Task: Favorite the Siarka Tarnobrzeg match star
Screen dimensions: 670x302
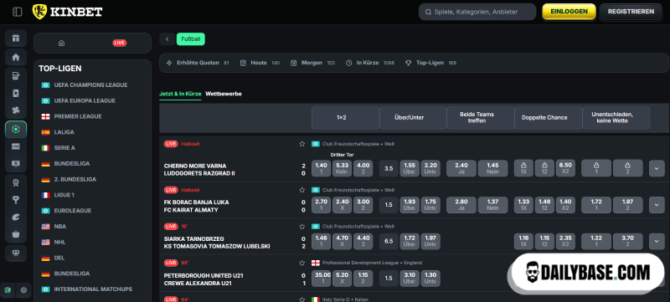Action: 302,227
